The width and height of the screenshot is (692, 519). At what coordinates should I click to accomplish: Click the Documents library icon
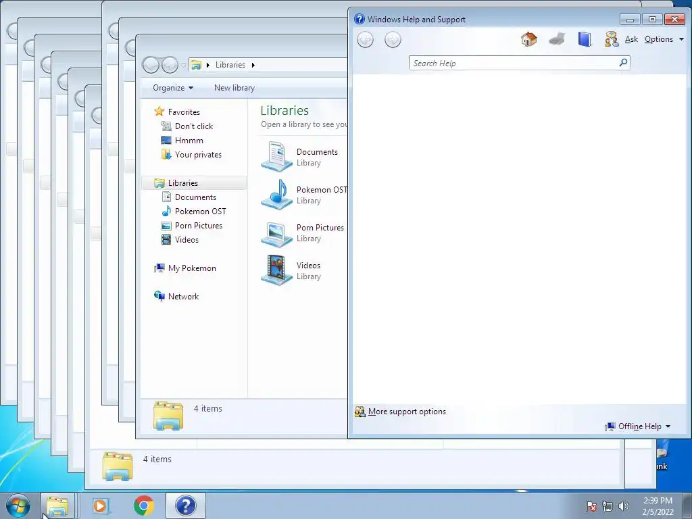coord(276,156)
